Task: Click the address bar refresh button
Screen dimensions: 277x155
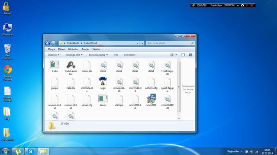Action: [142, 43]
